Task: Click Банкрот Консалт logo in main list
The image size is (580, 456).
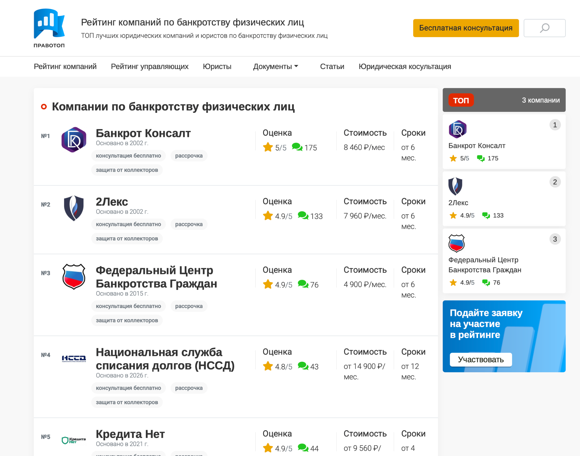Action: coord(74,140)
